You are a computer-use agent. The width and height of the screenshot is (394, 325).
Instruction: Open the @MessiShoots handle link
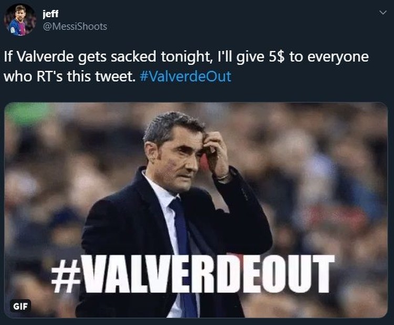point(75,26)
